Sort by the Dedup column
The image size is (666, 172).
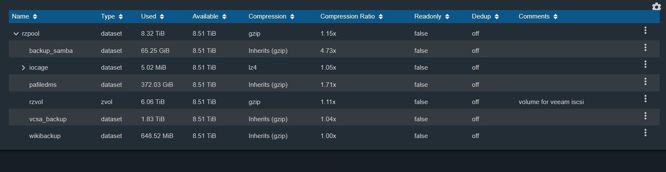[486, 16]
